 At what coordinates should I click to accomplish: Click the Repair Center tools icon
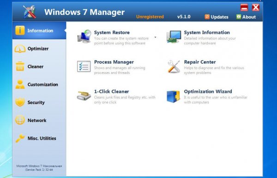(174, 67)
